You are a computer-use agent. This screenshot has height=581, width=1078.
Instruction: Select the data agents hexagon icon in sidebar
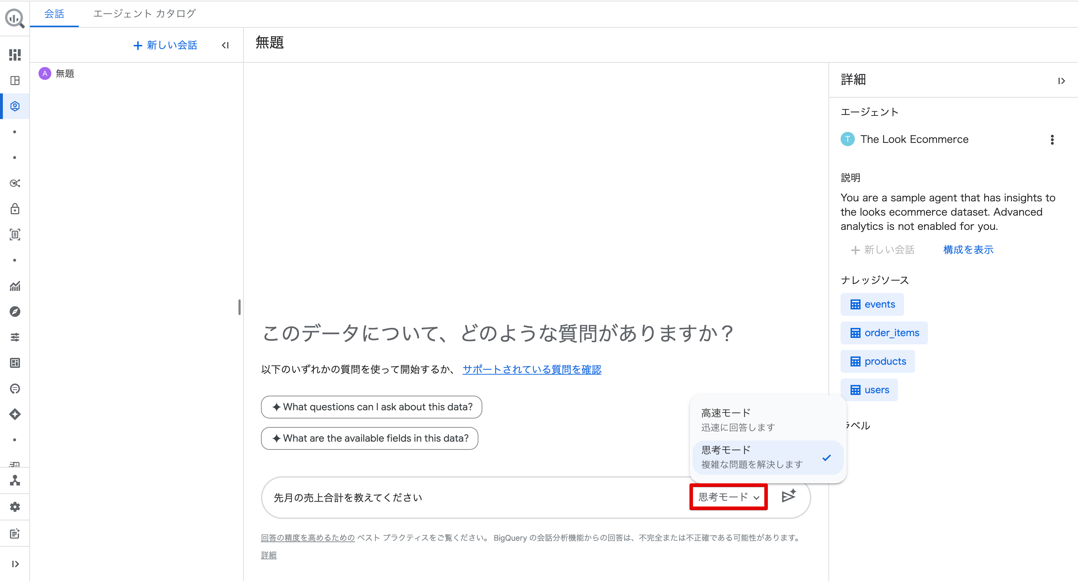pos(15,106)
